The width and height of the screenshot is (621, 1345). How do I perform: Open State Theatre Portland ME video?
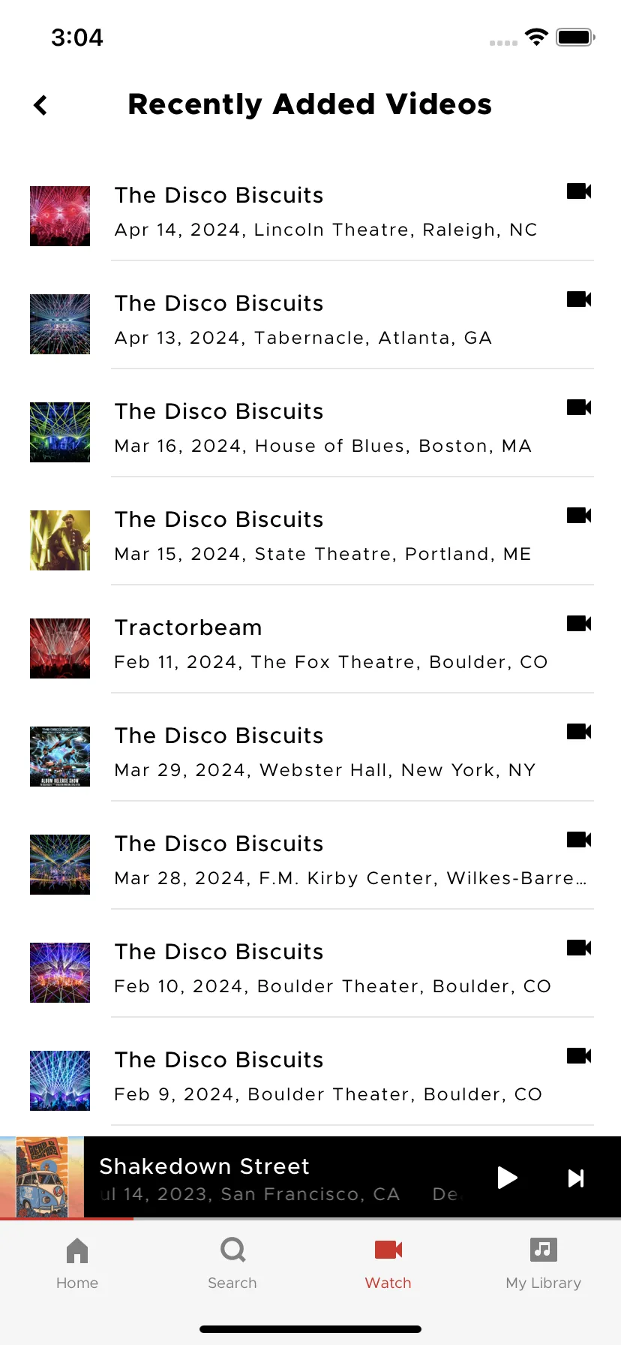pos(312,540)
